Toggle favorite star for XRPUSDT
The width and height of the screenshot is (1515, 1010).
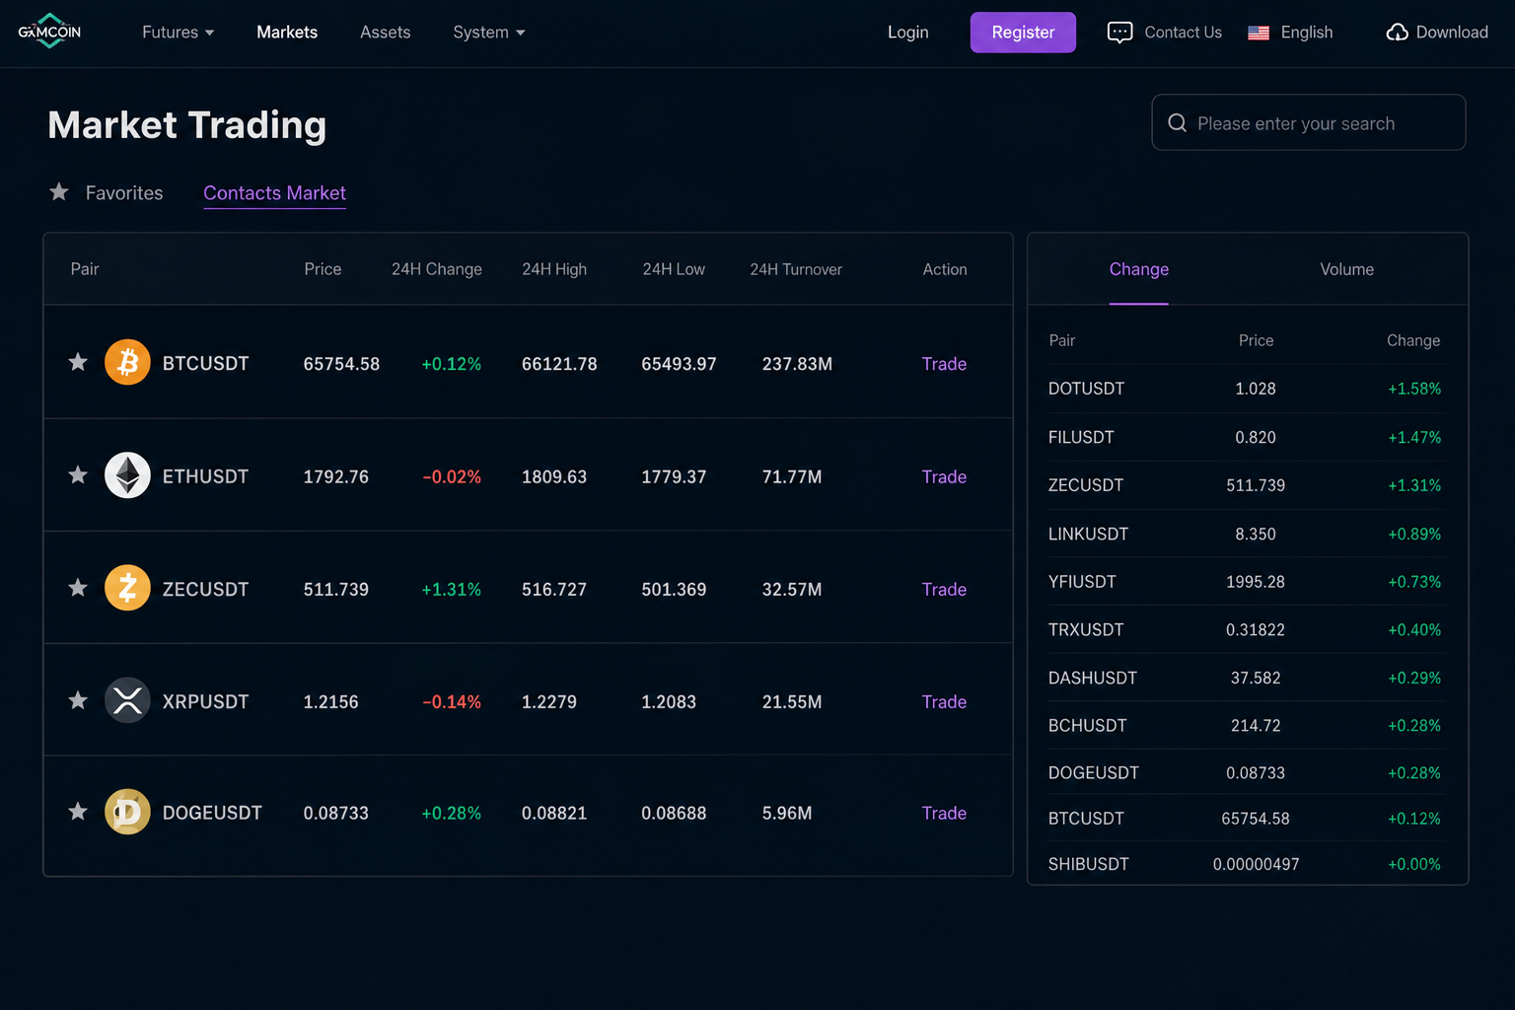78,700
